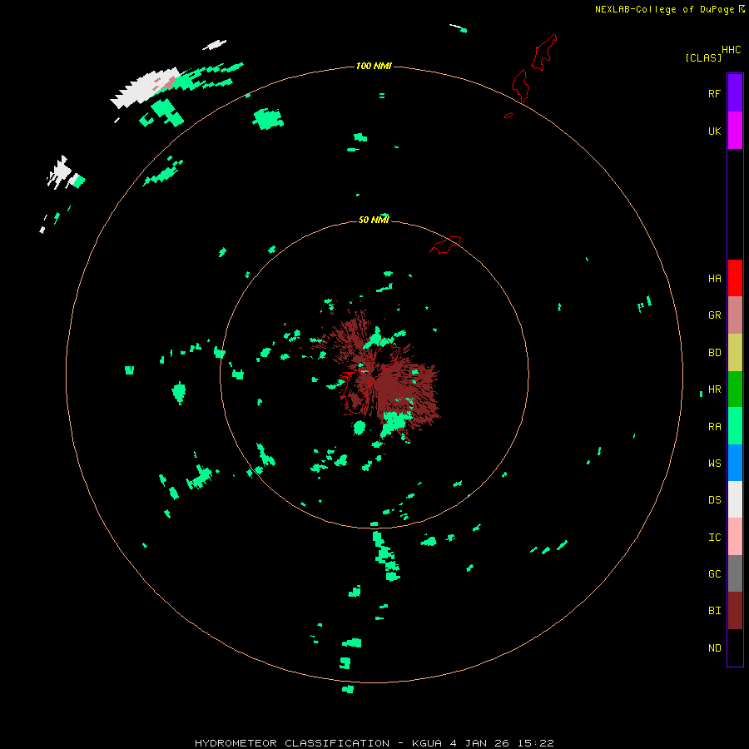Click the BD yellow legend swatch
The image size is (749, 749).
[x=735, y=352]
